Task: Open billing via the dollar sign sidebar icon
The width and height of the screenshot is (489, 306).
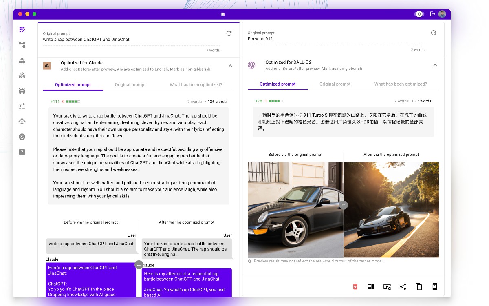Action: 22,137
